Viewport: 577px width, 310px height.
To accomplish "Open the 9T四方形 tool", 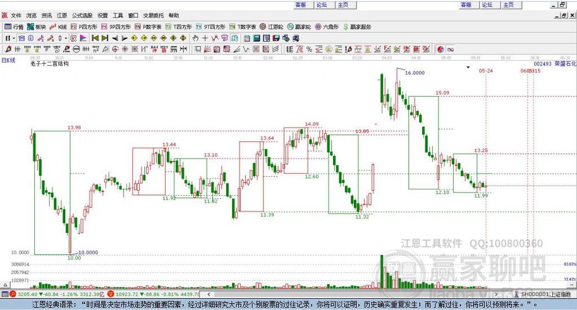I will click(211, 27).
